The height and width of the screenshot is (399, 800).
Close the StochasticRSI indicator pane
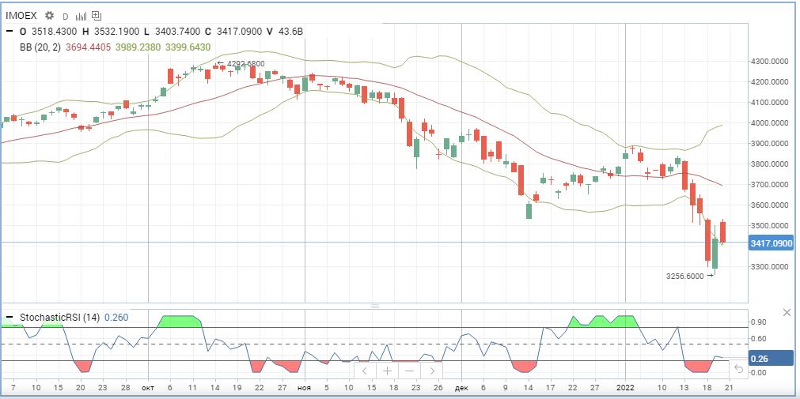(788, 312)
